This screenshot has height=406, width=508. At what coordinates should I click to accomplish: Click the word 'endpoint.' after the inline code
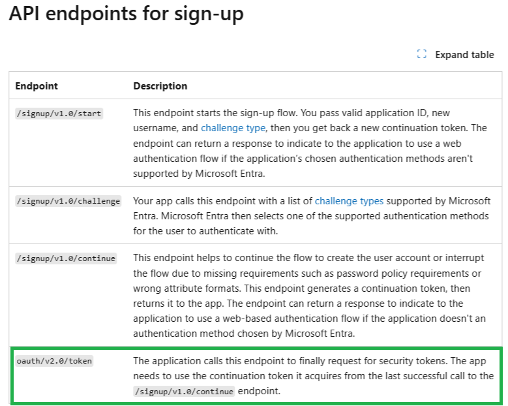coord(259,391)
